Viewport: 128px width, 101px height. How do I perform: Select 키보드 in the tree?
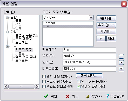(x=20, y=53)
